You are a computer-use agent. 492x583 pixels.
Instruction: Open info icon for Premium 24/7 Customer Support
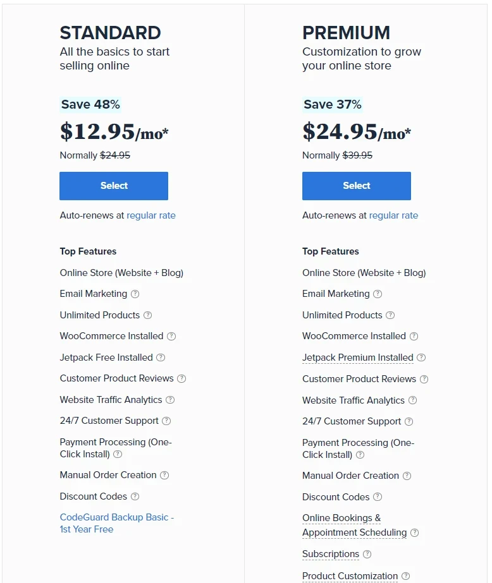coord(409,421)
